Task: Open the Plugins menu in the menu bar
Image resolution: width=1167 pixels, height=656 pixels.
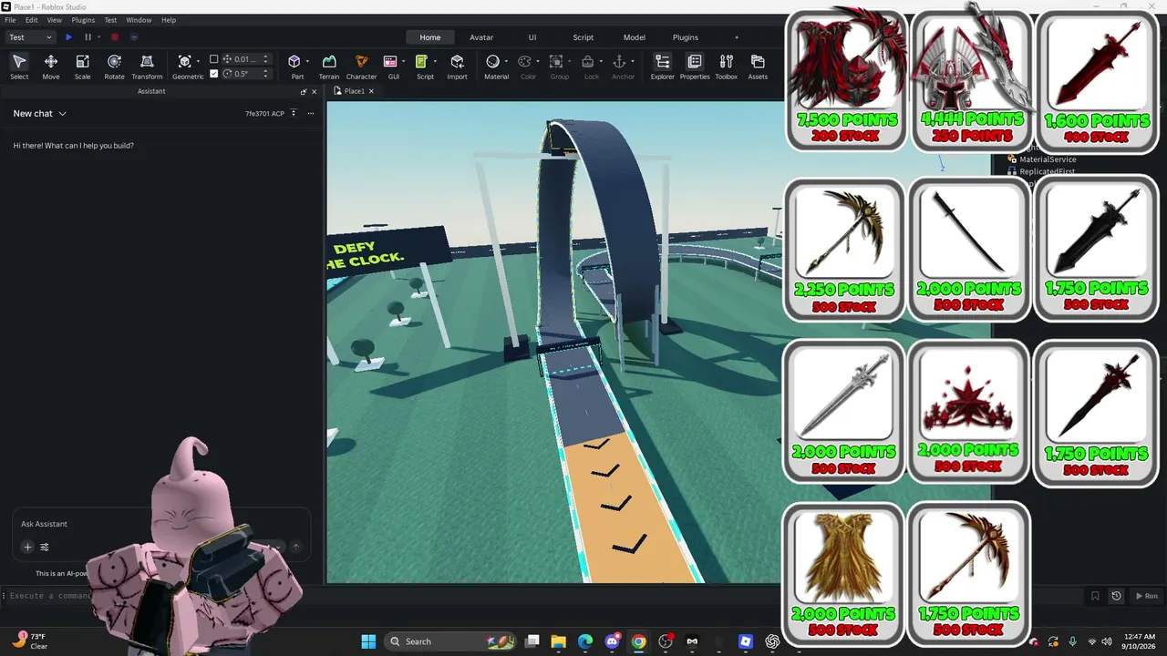Action: coord(83,20)
